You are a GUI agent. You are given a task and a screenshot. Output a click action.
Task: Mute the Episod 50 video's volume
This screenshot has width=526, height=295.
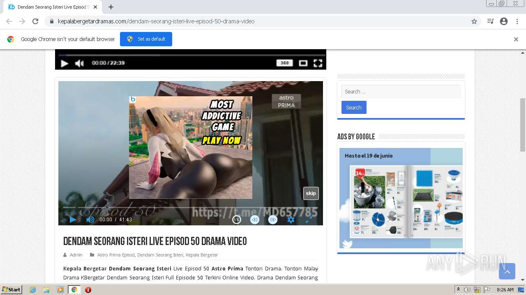click(90, 220)
